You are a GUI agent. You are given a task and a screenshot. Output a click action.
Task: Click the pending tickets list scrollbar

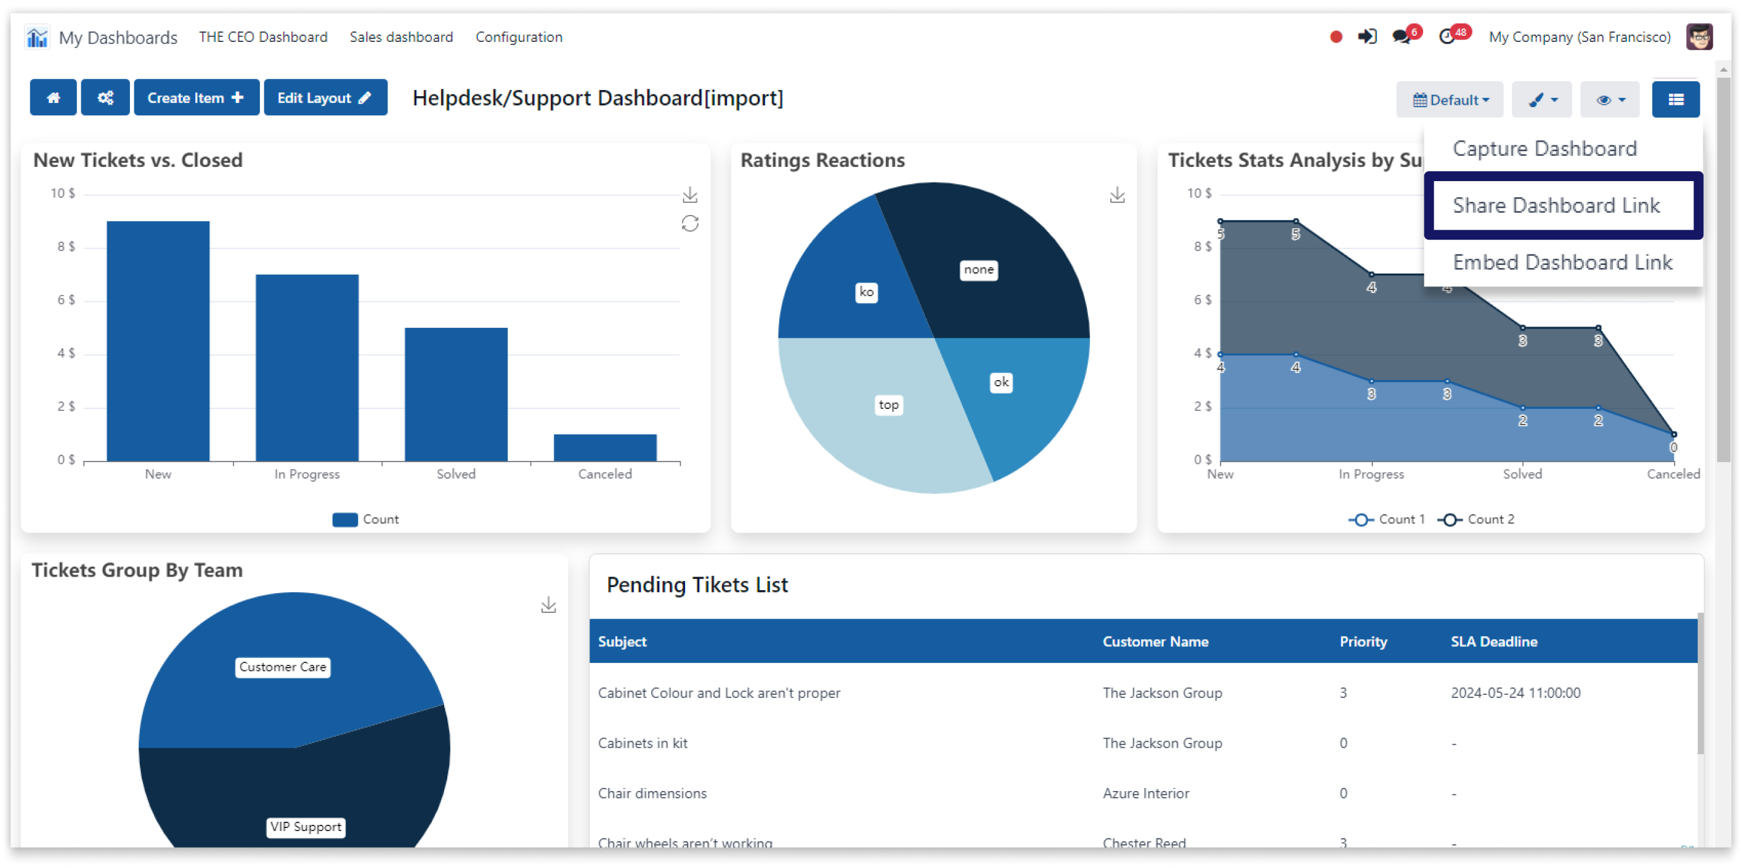click(1700, 683)
